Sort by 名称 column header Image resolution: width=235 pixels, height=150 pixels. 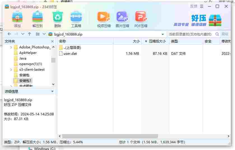(85, 41)
